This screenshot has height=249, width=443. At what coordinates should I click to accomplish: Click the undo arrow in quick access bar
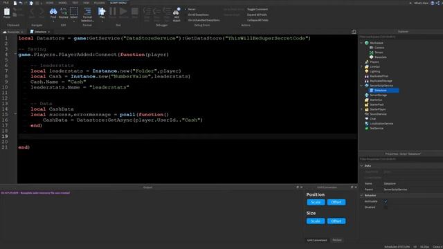tap(20, 3)
